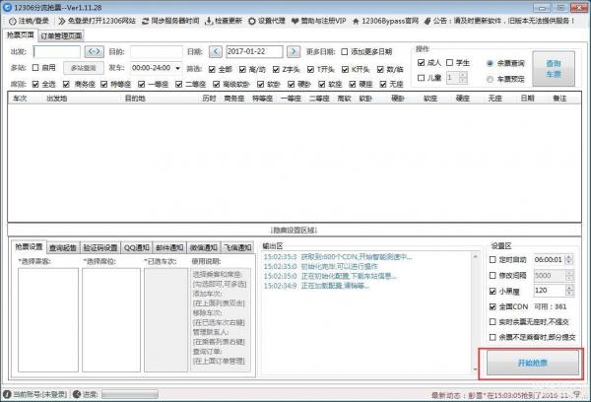
Task: Uncheck the 全国CDN option
Action: (492, 306)
